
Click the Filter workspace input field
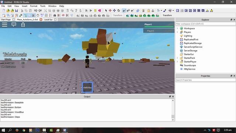205,24
